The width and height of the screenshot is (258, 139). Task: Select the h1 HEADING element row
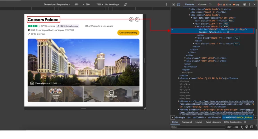click(212, 31)
